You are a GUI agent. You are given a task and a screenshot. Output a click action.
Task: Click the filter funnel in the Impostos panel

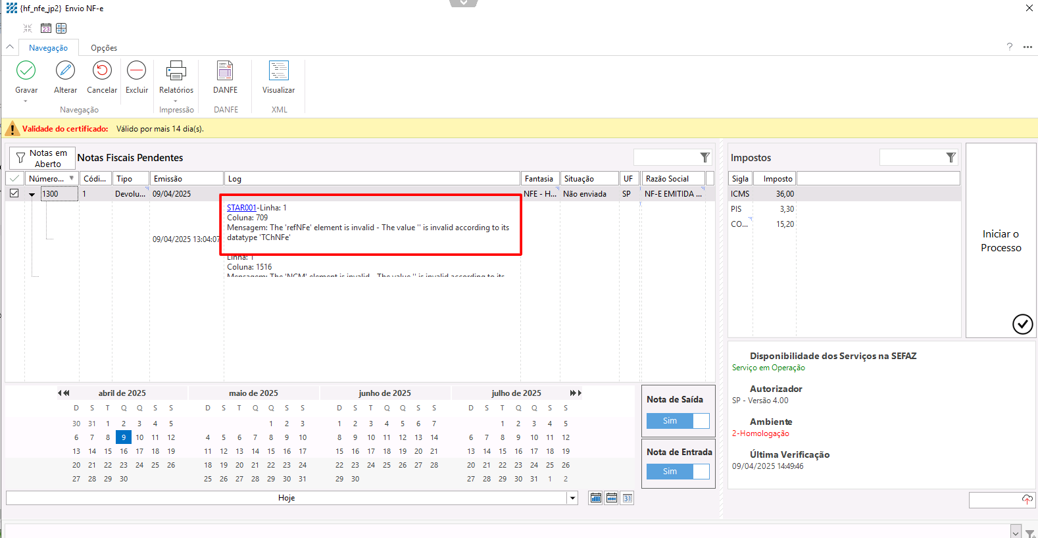tap(951, 158)
